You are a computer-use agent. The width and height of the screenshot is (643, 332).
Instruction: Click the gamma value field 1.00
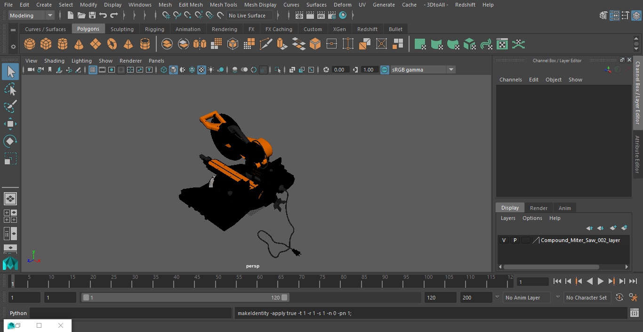369,70
